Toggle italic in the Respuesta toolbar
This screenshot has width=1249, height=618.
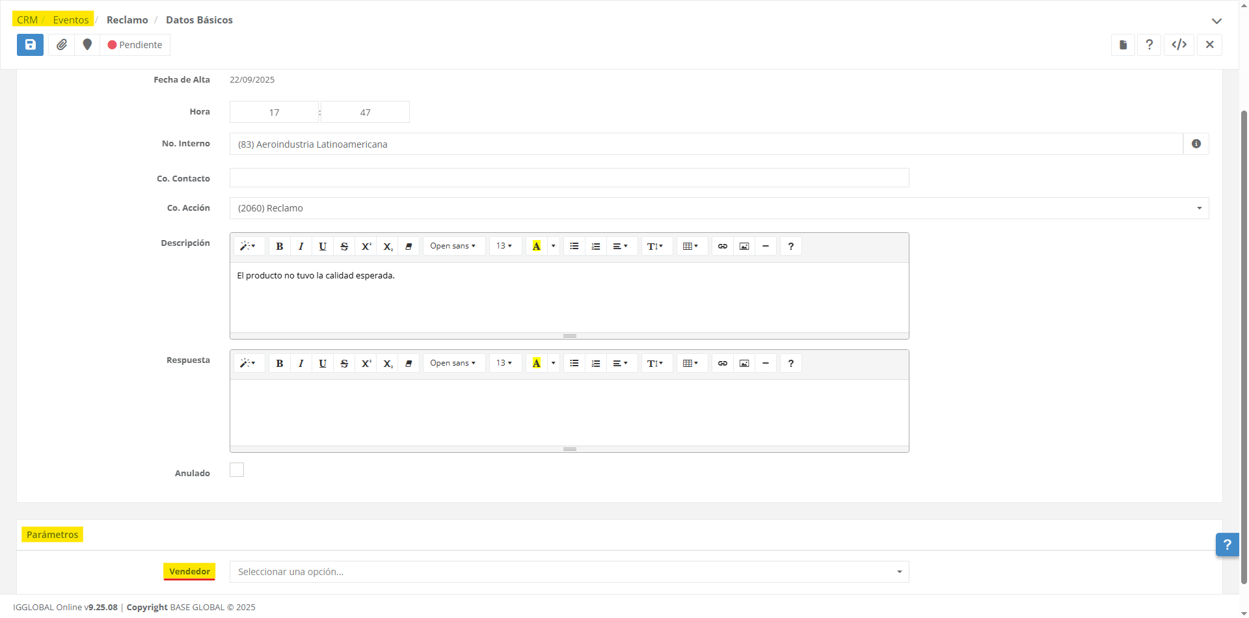[301, 363]
